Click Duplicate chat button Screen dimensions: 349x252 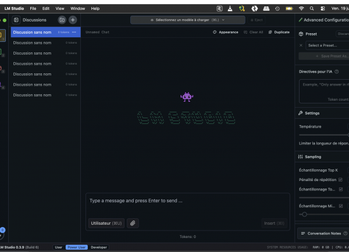pyautogui.click(x=279, y=32)
